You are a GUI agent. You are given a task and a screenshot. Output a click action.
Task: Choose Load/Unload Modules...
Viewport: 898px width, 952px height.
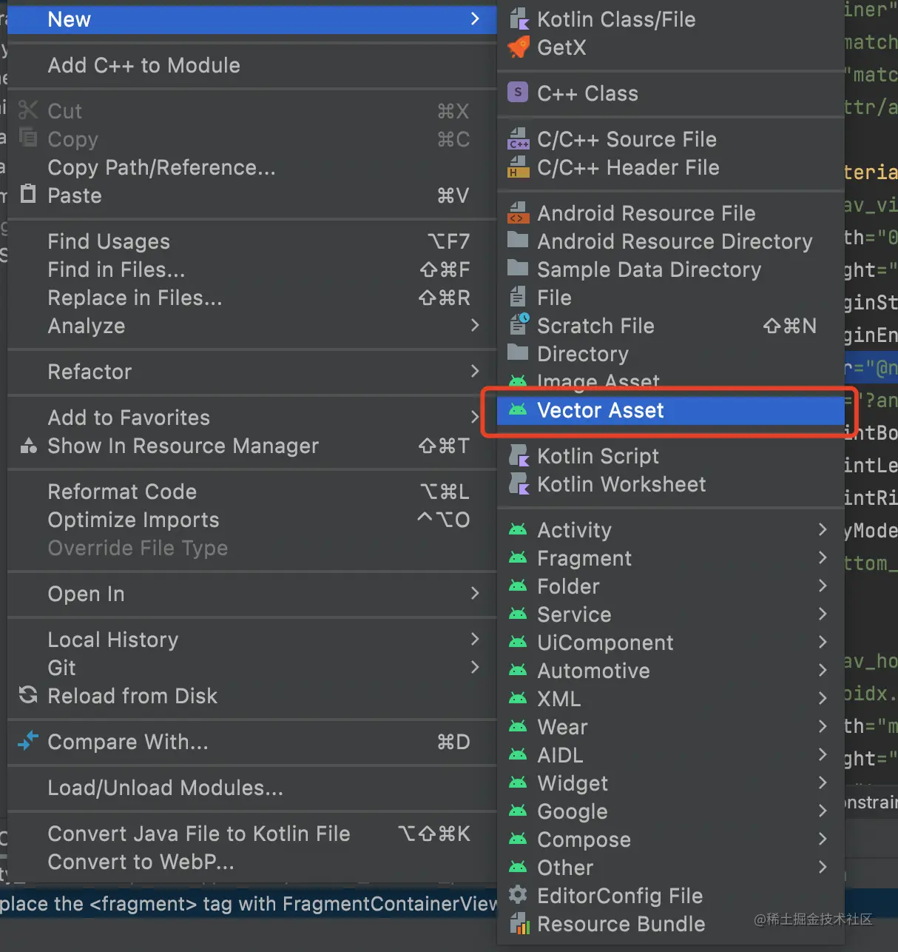coord(252,788)
